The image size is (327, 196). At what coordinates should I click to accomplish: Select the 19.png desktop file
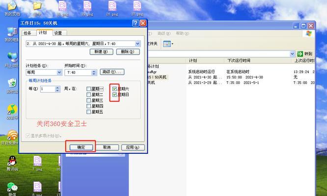[87, 8]
